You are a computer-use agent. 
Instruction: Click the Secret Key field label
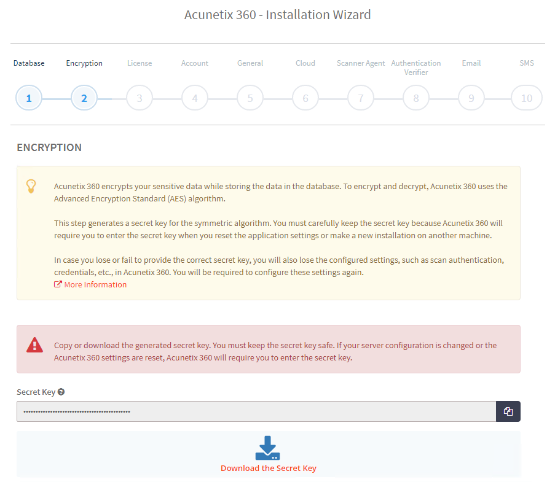(36, 392)
